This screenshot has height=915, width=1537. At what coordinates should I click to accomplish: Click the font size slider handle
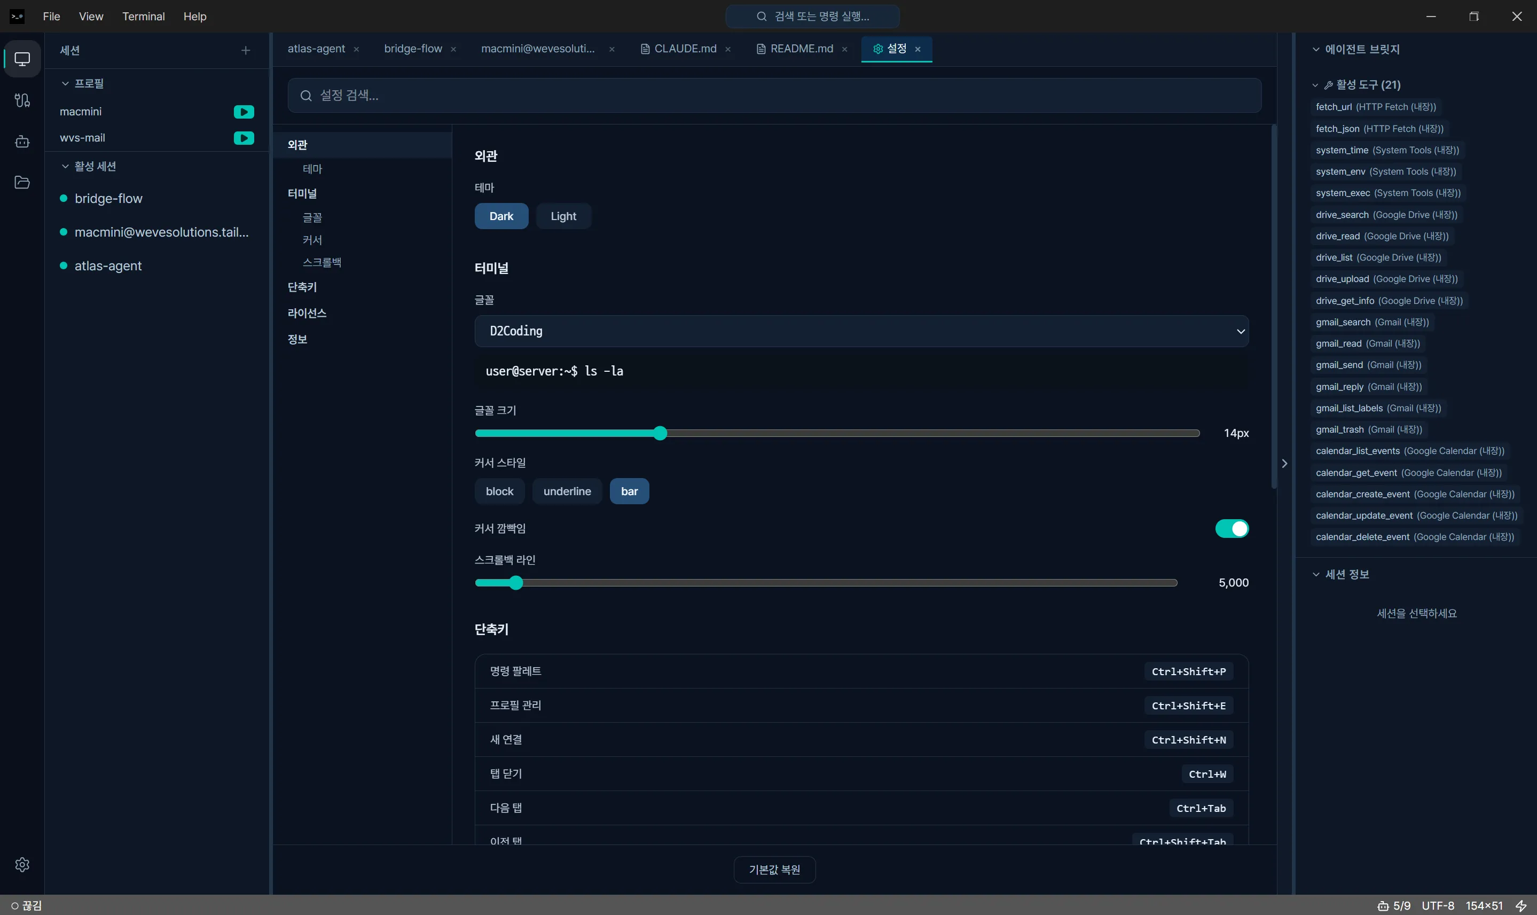(660, 433)
